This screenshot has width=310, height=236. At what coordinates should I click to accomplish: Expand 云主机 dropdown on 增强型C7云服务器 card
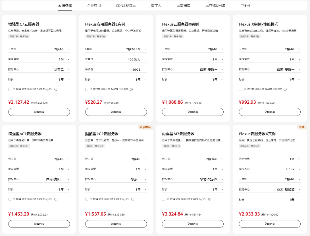[39, 49]
